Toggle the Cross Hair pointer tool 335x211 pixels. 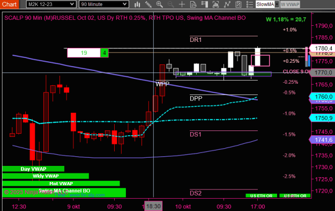point(182,4)
